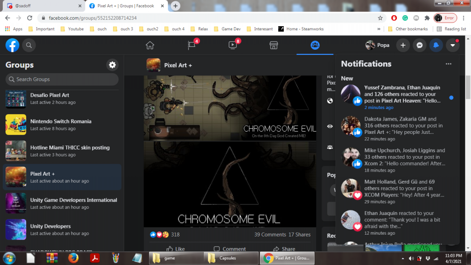Like the Chromosome Evil post
Viewport: 471px width, 265px height.
pyautogui.click(x=176, y=249)
